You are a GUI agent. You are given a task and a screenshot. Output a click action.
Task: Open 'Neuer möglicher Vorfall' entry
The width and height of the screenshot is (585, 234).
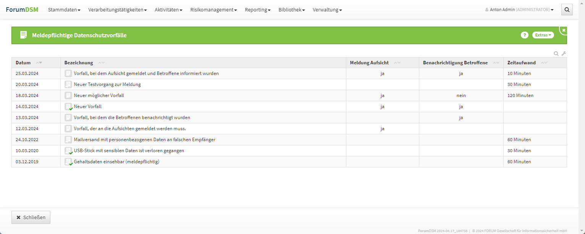pyautogui.click(x=99, y=96)
